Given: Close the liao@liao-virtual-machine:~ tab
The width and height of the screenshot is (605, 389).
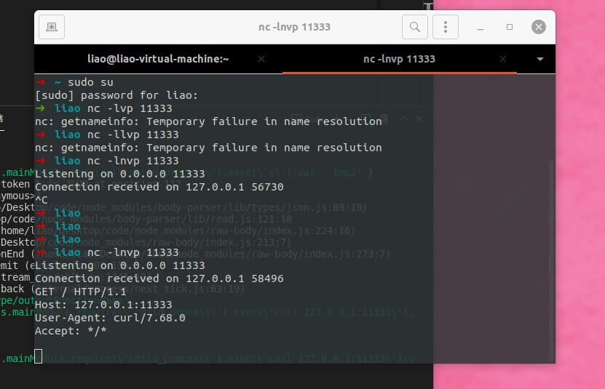Looking at the screenshot, I should point(261,59).
